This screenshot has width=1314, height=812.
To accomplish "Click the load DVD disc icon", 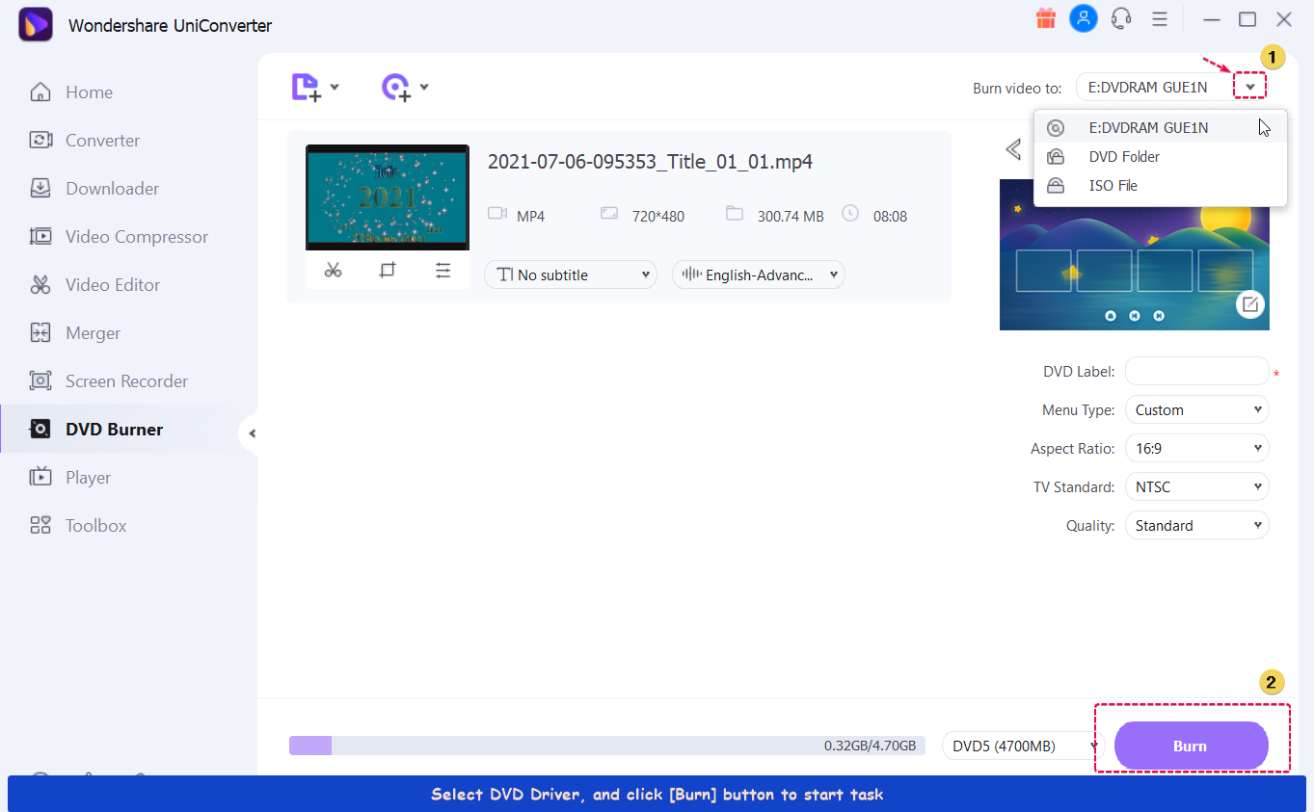I will (396, 88).
